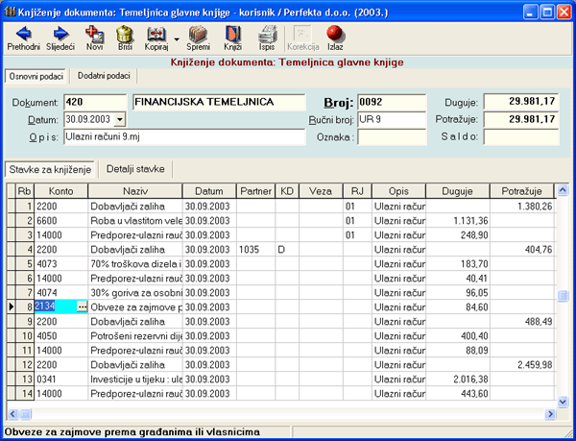Viewport: 576px width, 441px height.
Task: Select konto 4073 in row 5
Action: click(61, 264)
